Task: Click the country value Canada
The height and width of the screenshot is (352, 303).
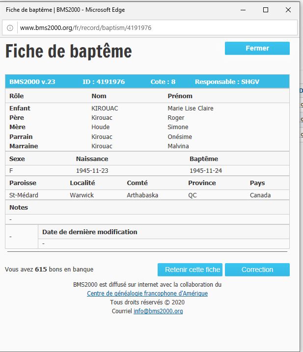Action: point(260,195)
